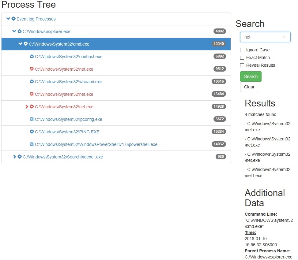Click gear icon of cmd.exe row
Image resolution: width=298 pixels, height=260 pixels.
point(26,44)
